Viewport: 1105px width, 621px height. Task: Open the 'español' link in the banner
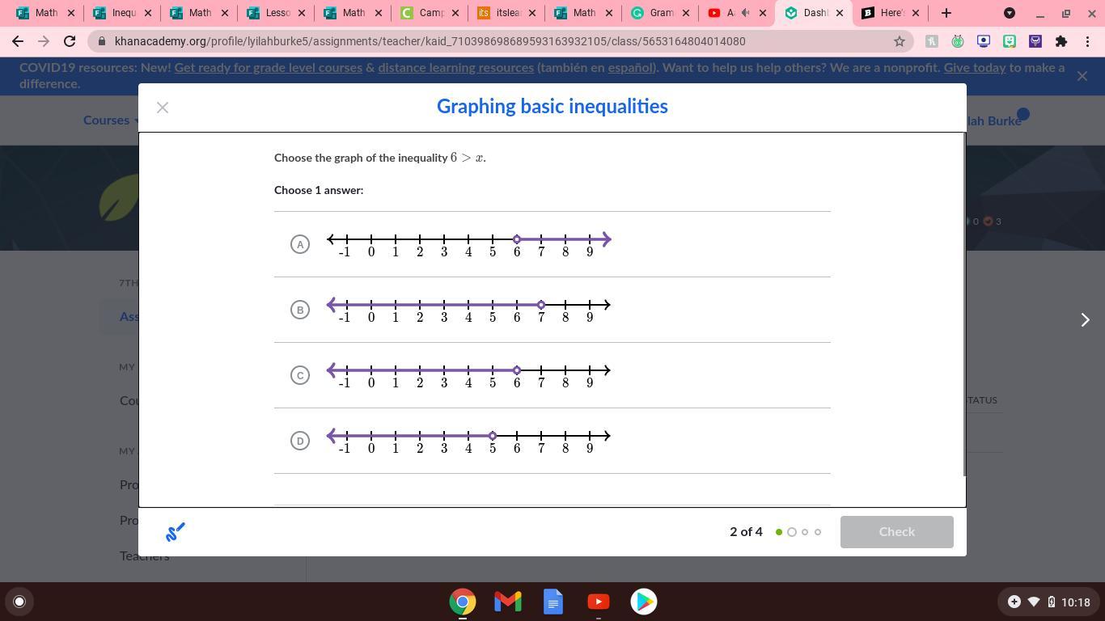[x=631, y=68]
